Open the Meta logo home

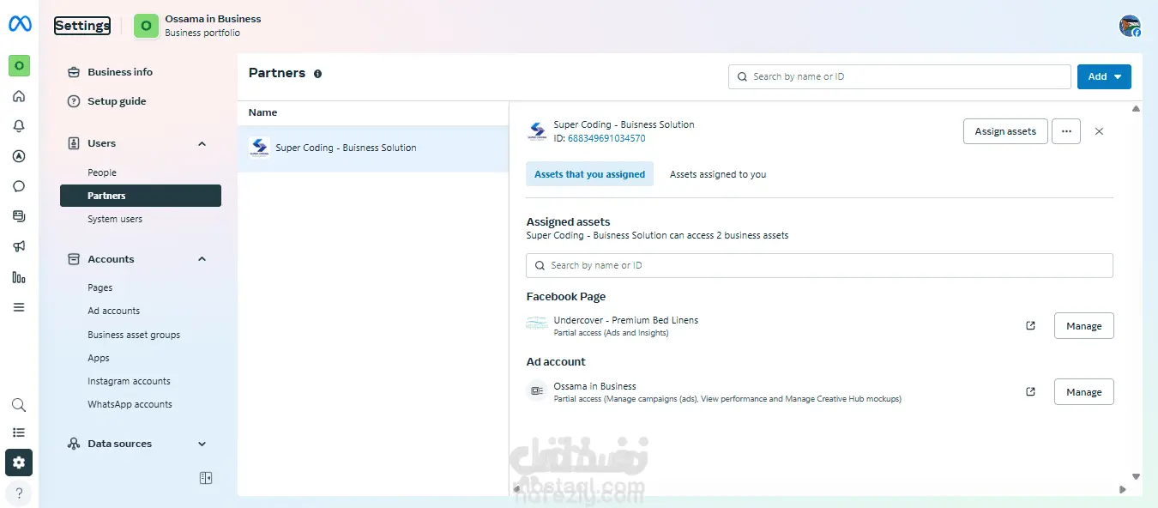(x=20, y=25)
